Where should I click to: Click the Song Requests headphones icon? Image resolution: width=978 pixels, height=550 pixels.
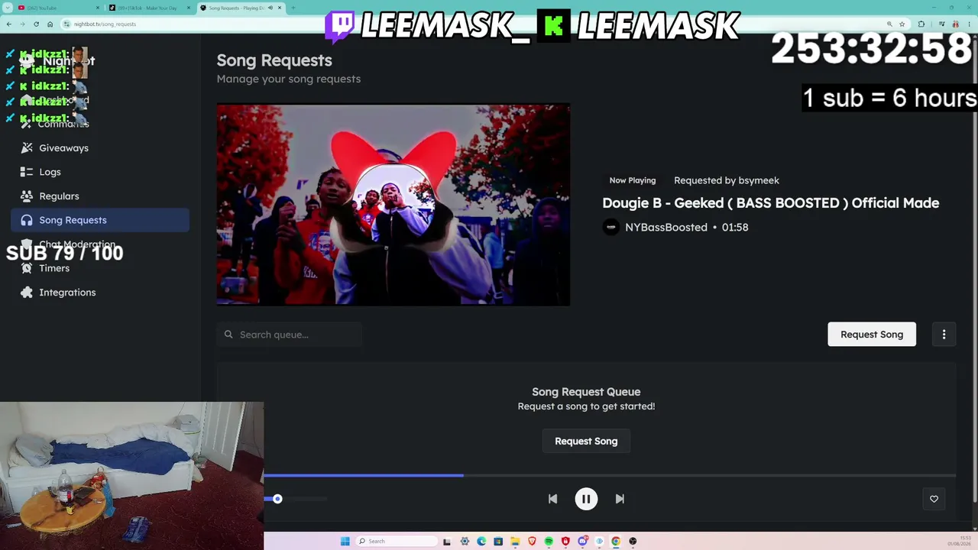[x=27, y=220]
